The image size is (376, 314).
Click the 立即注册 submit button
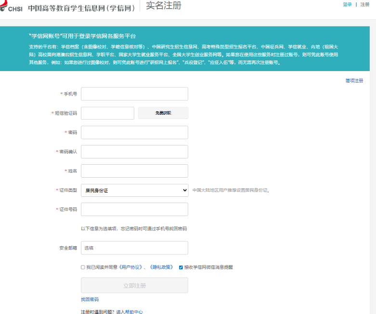134,285
